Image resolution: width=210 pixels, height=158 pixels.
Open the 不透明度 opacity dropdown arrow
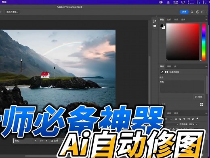197,124
